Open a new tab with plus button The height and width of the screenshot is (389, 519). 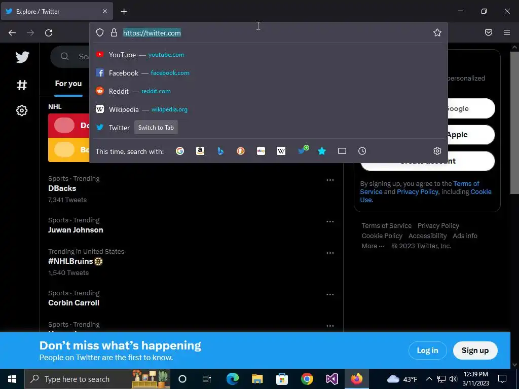point(124,12)
